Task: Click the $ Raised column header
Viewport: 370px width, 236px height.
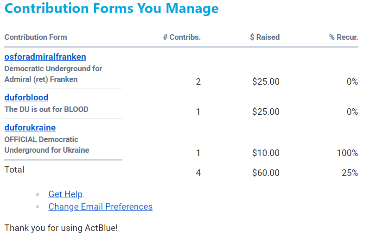Action: point(265,37)
